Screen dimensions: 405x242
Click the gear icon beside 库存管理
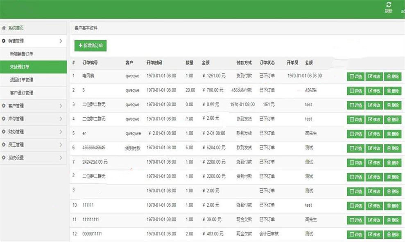coord(4,119)
